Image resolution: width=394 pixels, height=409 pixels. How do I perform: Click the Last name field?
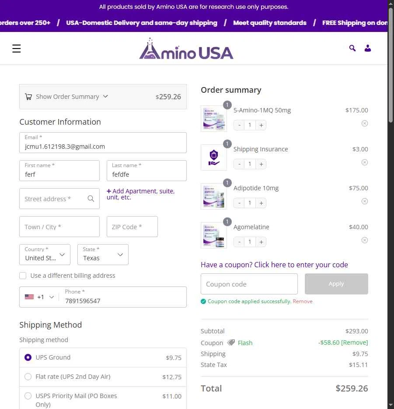tap(146, 171)
